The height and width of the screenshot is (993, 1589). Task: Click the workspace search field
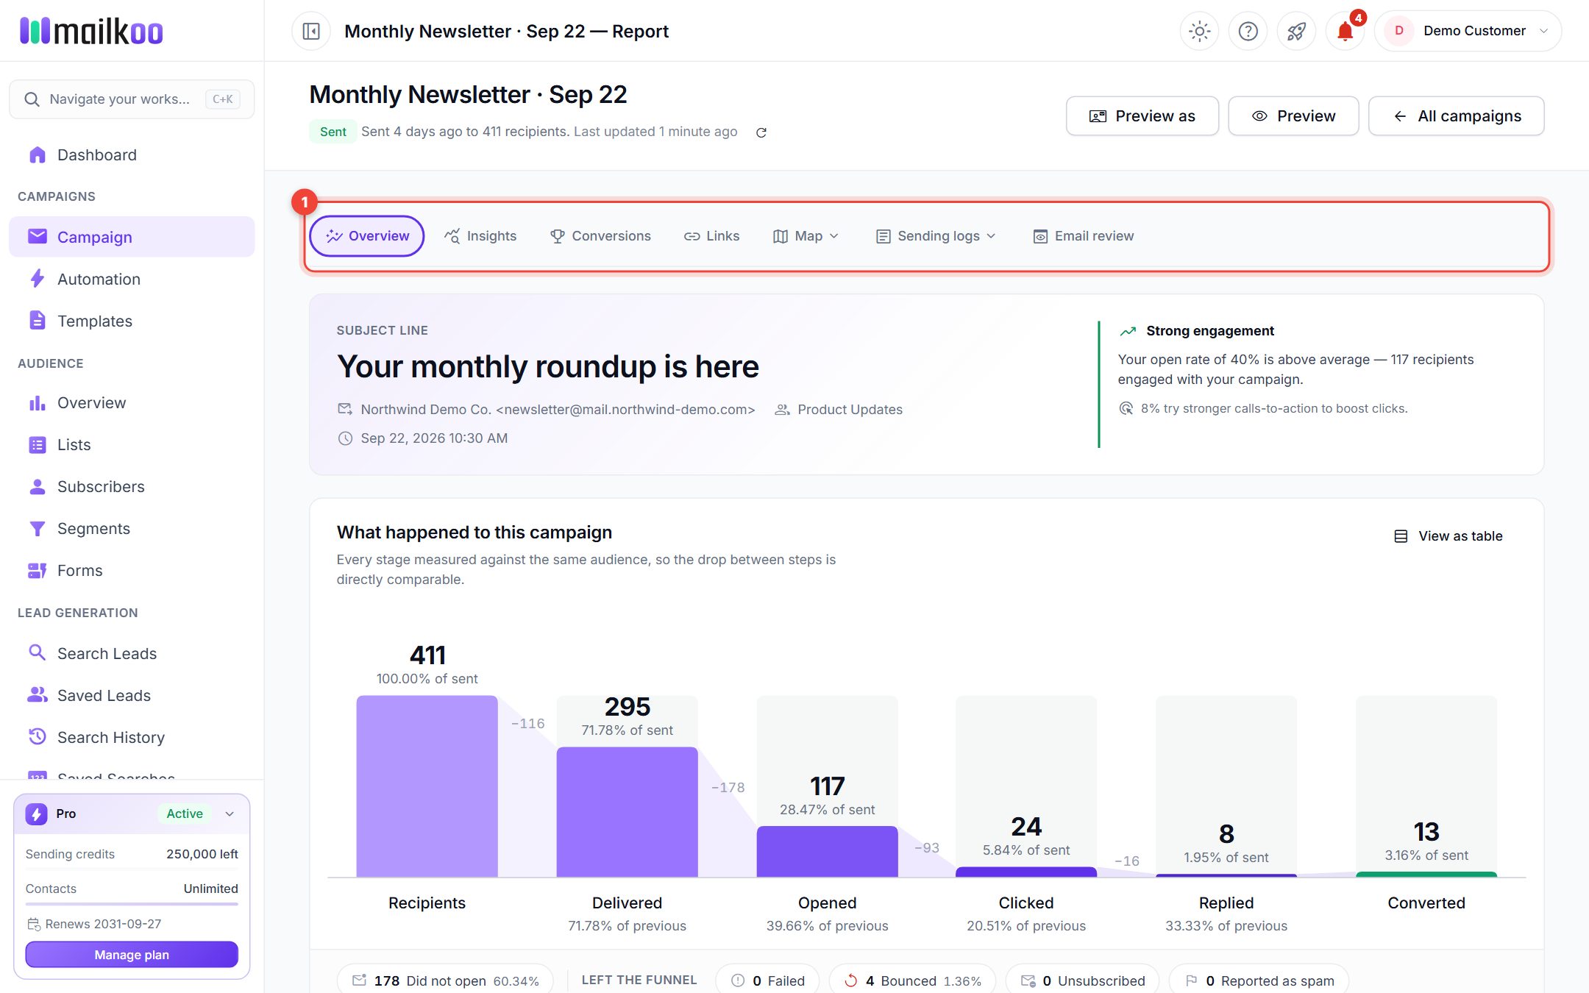[132, 99]
